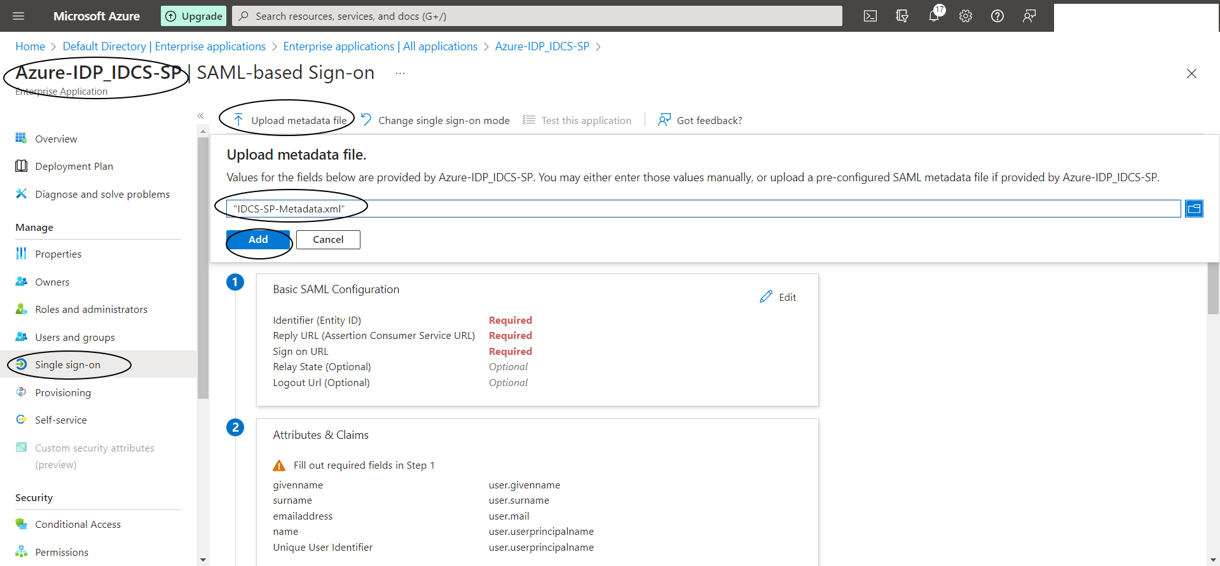Click the metadata file name input field

click(x=704, y=209)
